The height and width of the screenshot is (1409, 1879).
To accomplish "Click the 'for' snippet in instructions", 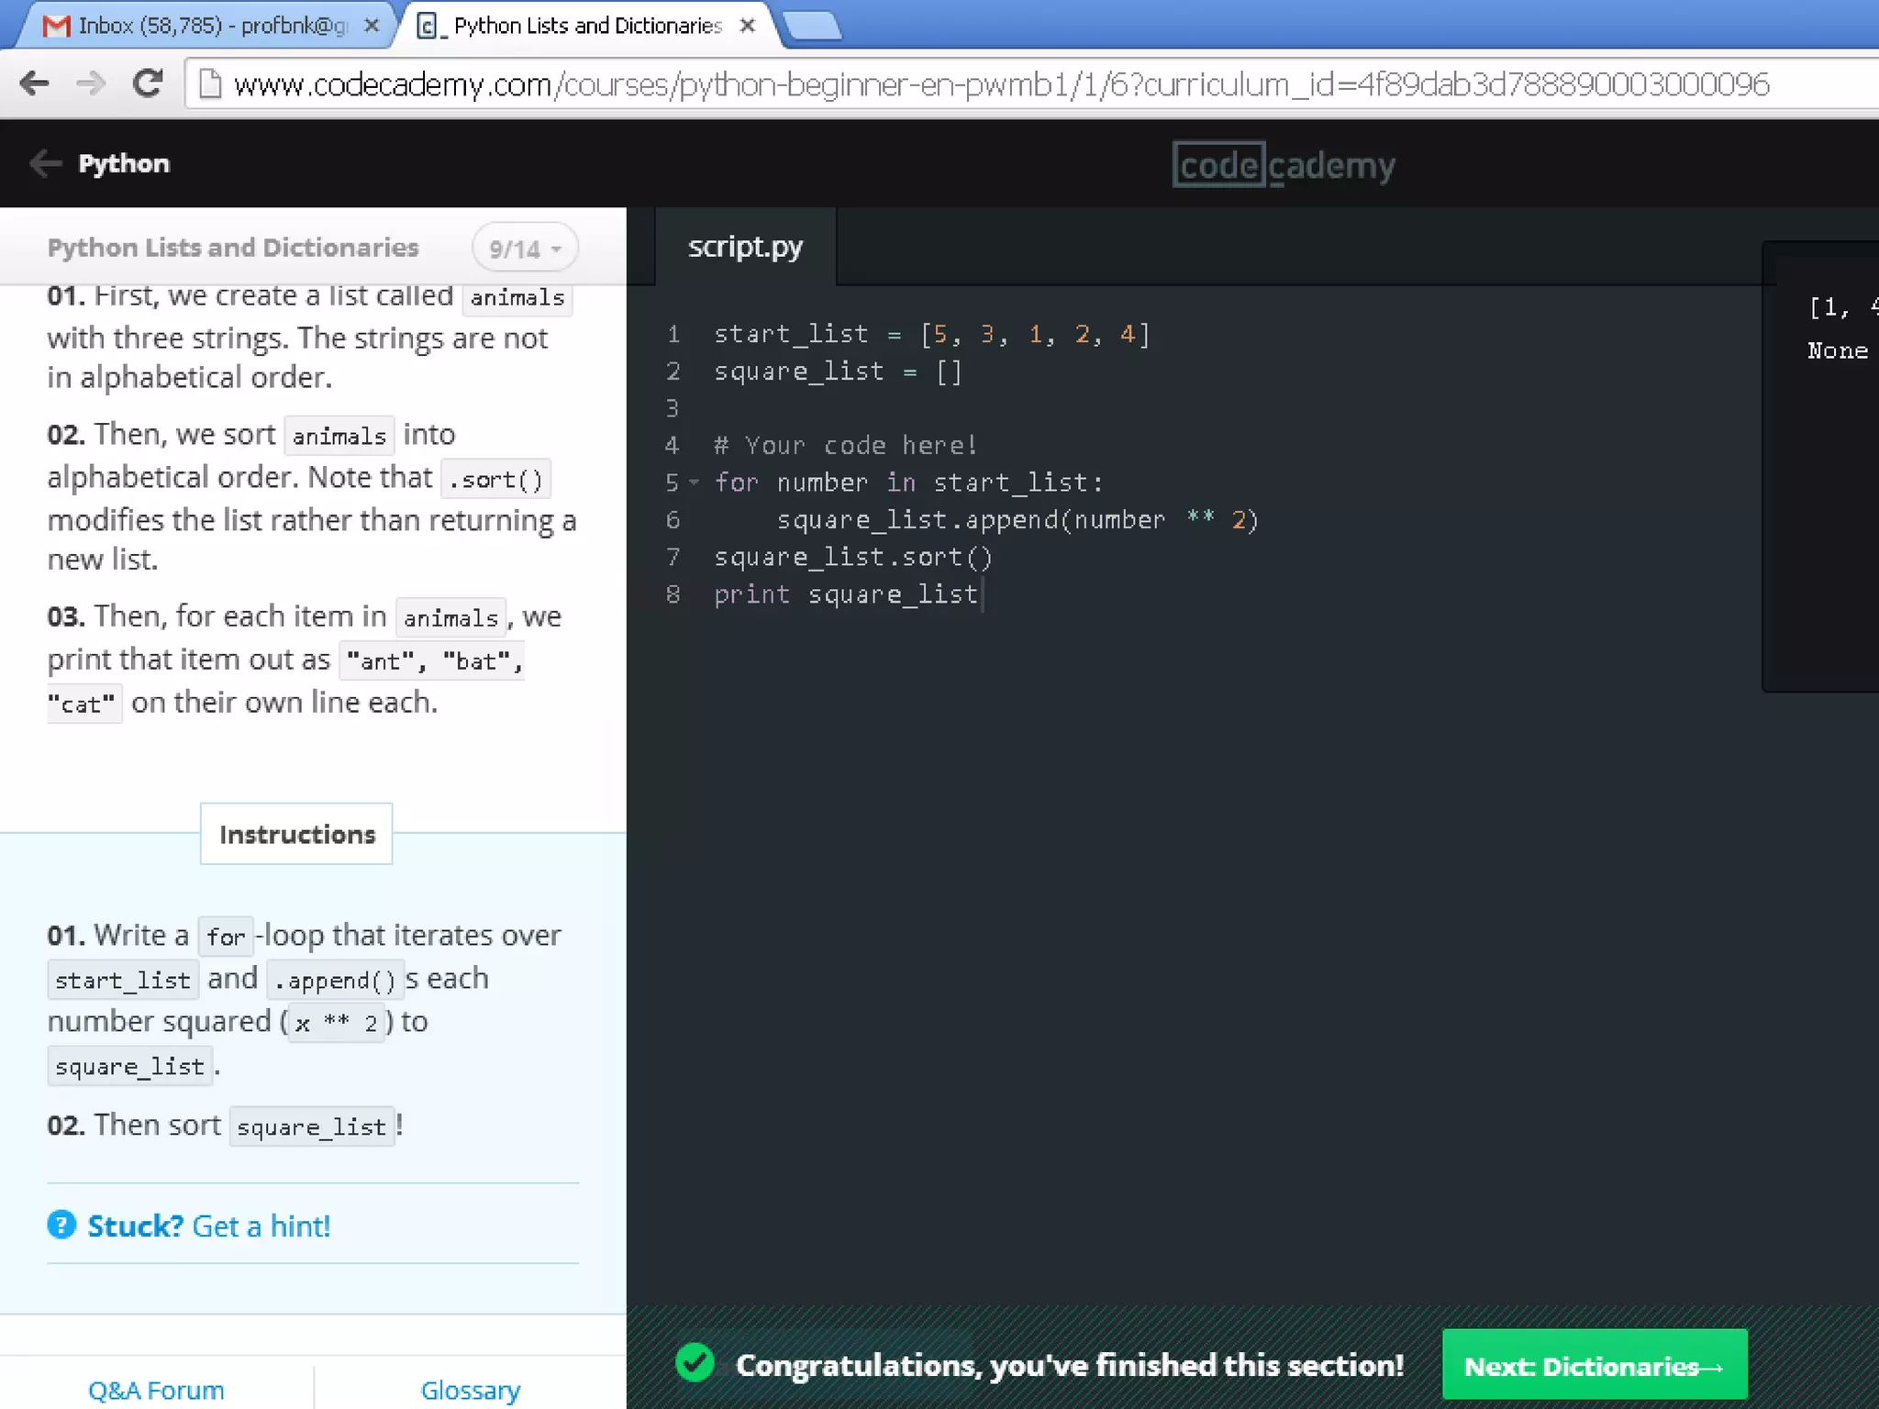I will click(x=226, y=937).
